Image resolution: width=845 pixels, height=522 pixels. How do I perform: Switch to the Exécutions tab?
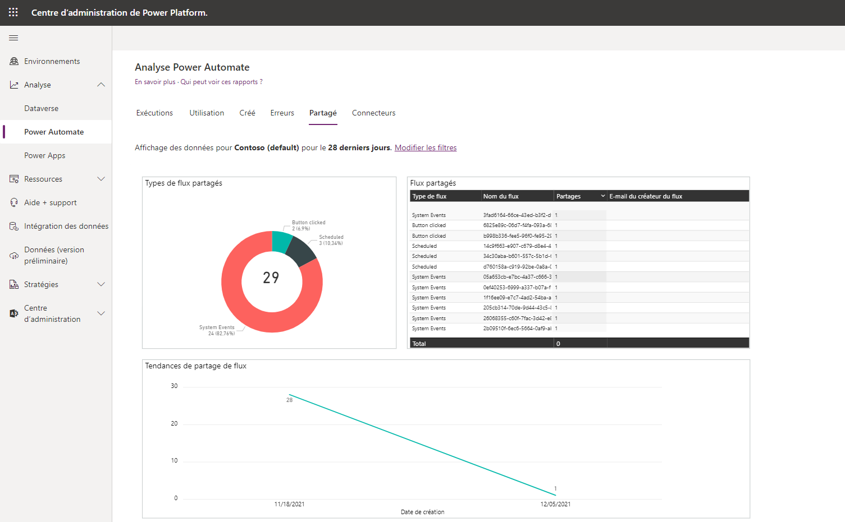(x=154, y=113)
